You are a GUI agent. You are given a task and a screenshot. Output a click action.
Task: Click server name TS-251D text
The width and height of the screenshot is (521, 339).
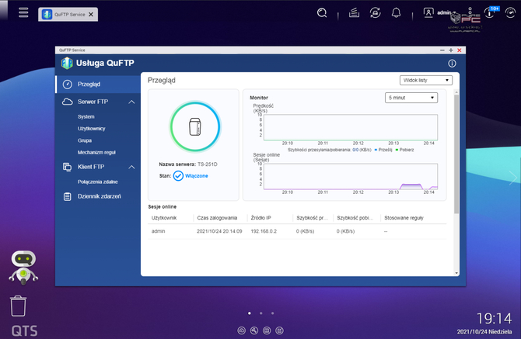pyautogui.click(x=208, y=164)
